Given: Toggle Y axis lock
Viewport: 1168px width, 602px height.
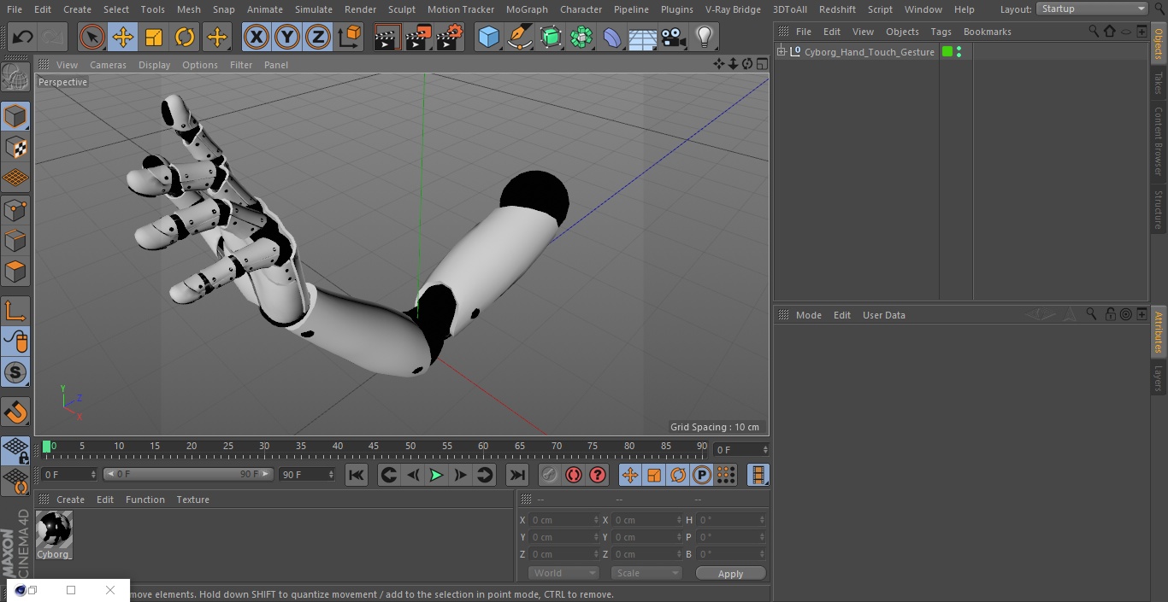Looking at the screenshot, I should tap(287, 38).
